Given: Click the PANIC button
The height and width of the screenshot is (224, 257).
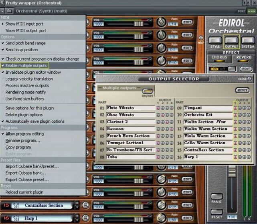Looking at the screenshot, I should pyautogui.click(x=217, y=196).
